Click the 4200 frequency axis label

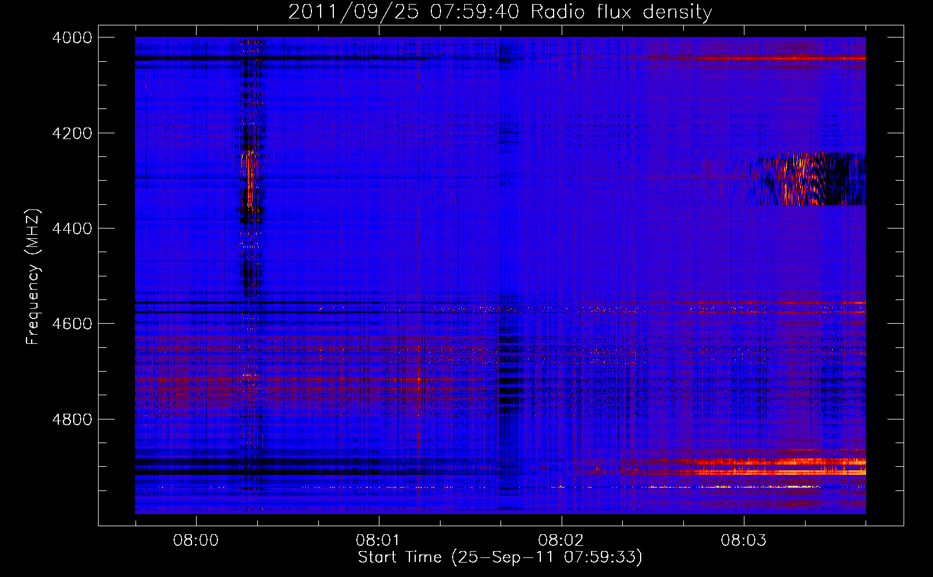[x=72, y=133]
